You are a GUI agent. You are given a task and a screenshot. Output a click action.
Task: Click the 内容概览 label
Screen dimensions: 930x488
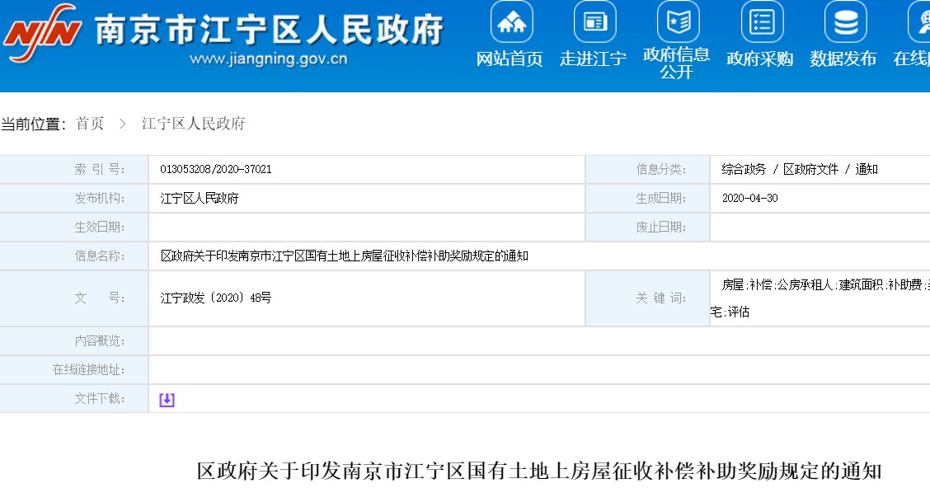(x=99, y=341)
